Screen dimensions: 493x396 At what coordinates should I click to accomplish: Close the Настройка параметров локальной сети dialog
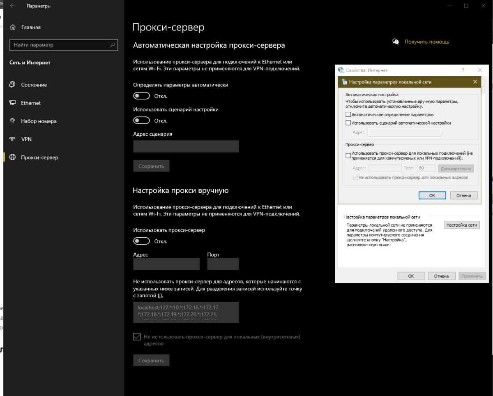475,82
